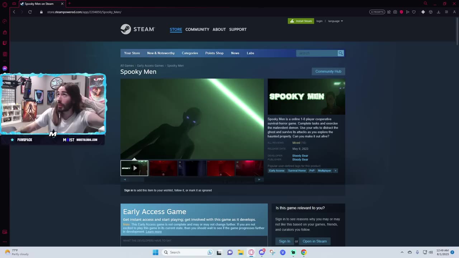459x258 pixels.
Task: Open the Snipping Tool taskbar icon
Action: click(x=272, y=252)
